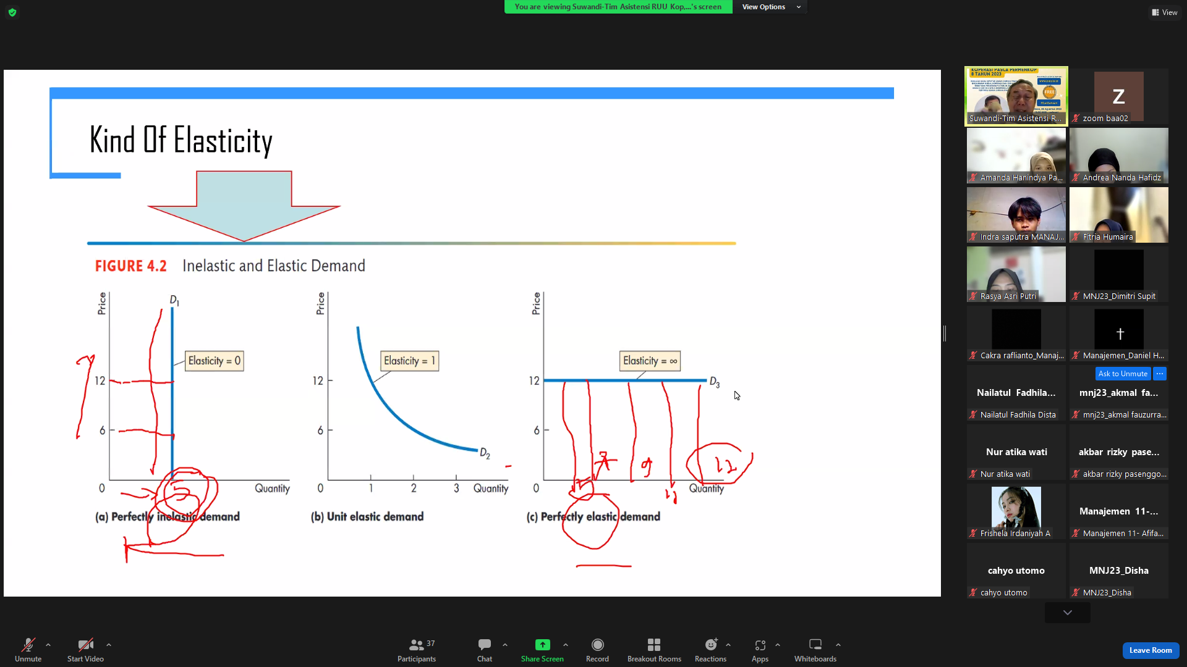Viewport: 1187px width, 667px height.
Task: Click 'Inelastic and Elastic Demand' figure title
Action: click(x=274, y=266)
